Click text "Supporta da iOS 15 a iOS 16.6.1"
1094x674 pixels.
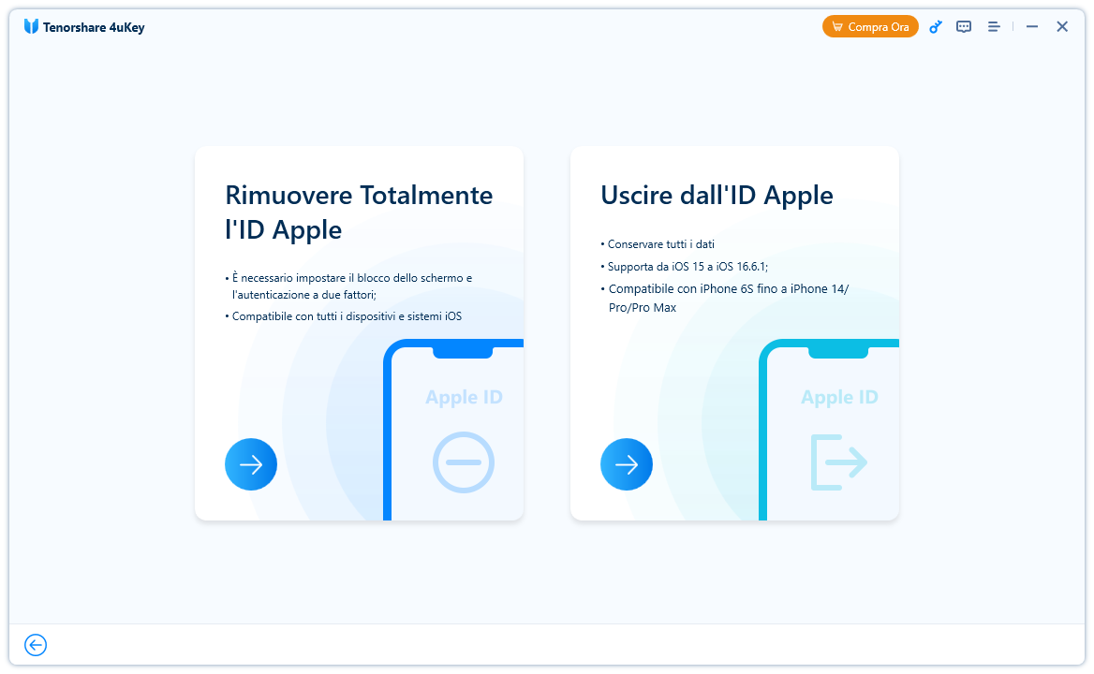(x=687, y=266)
